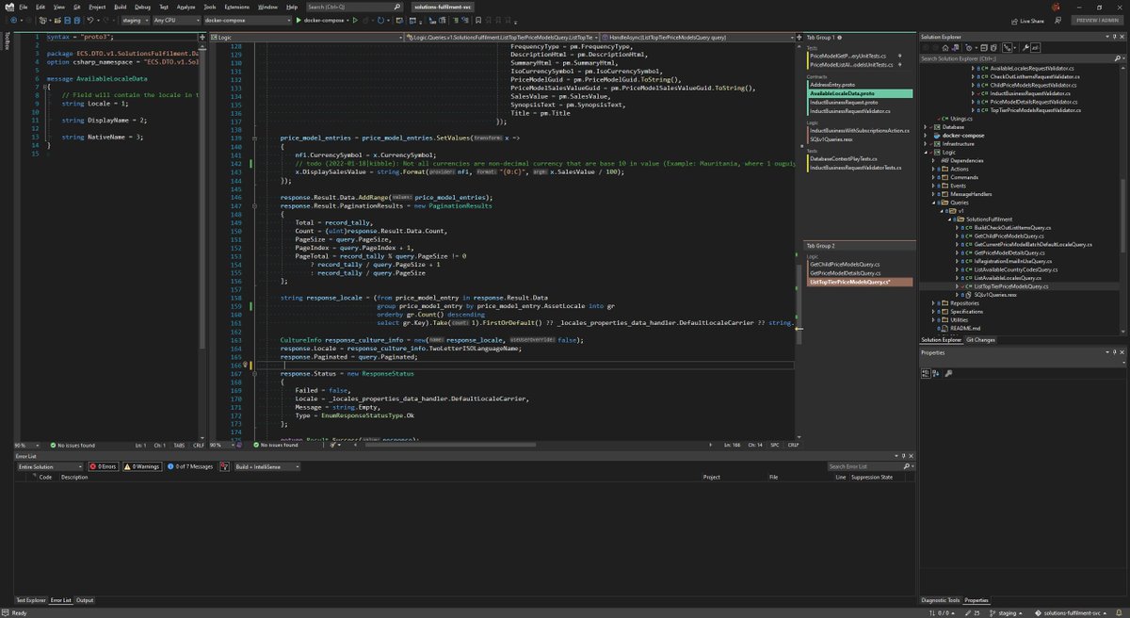Open Solution Explorer properties wrench icon
This screenshot has height=618, width=1130.
click(1026, 47)
